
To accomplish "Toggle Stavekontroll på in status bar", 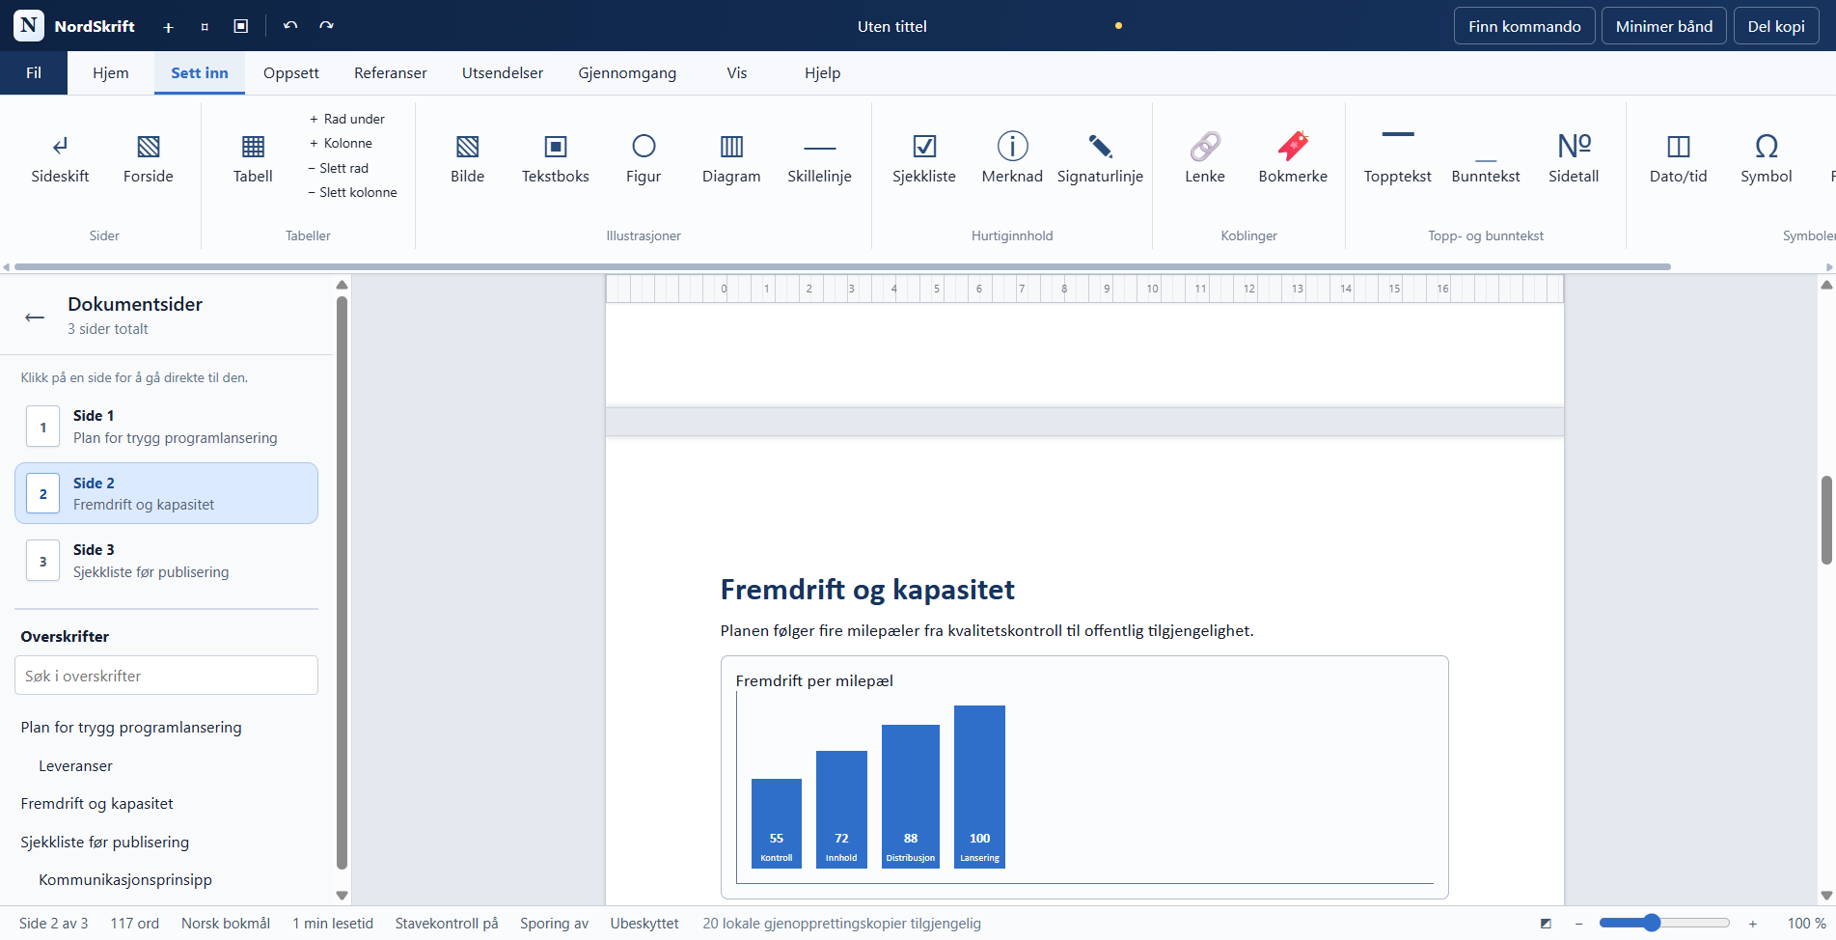I will [447, 924].
